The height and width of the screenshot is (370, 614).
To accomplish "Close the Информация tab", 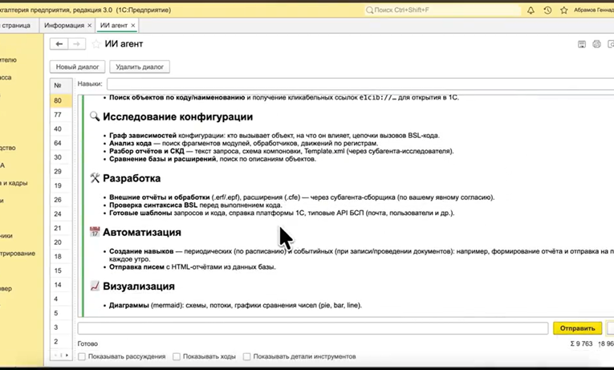I will click(89, 26).
